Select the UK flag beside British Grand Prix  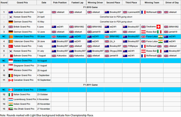(11, 27)
